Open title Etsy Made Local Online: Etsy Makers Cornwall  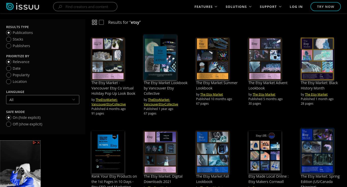[x=269, y=179]
